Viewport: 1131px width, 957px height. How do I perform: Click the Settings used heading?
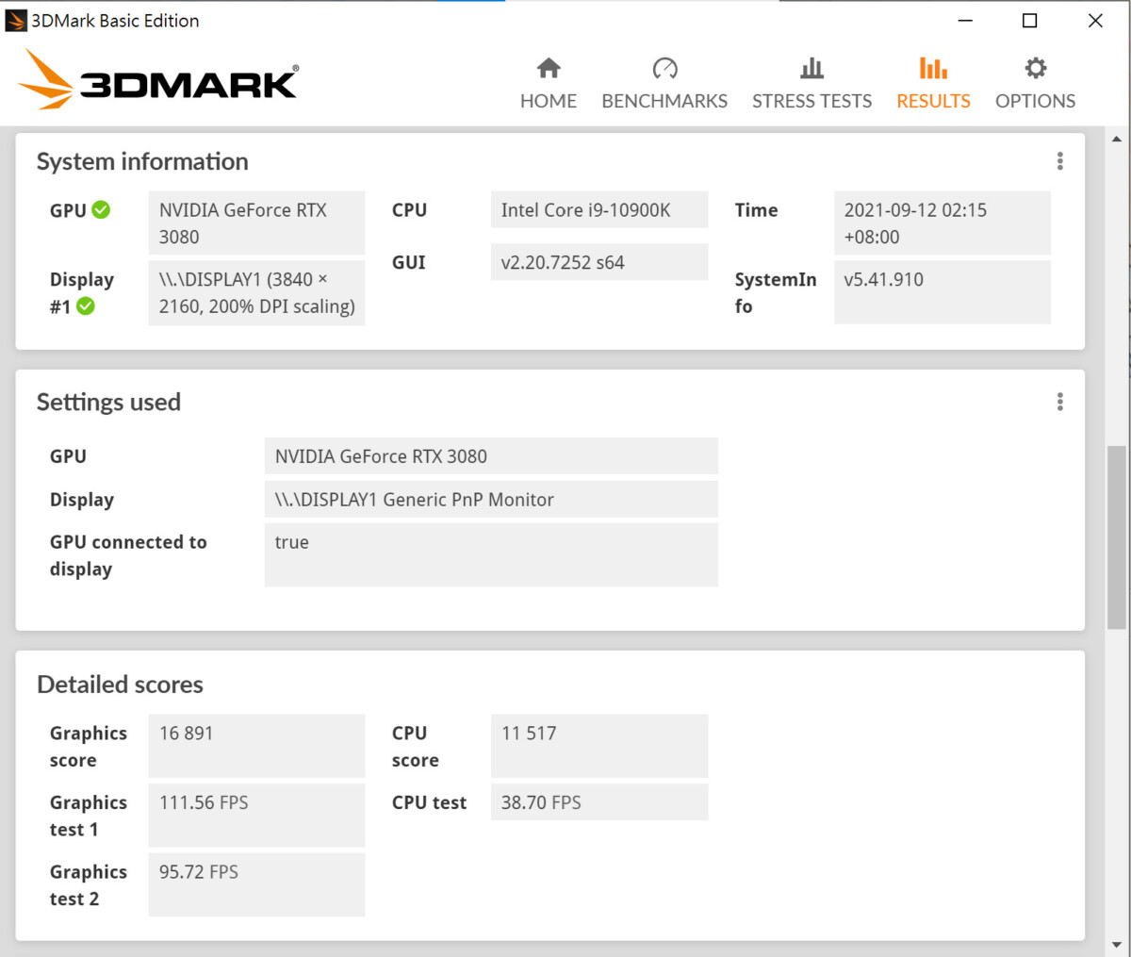pos(108,403)
